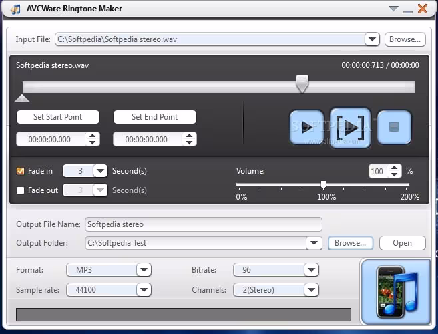The image size is (438, 334).
Task: Open the output folder with Open button
Action: click(403, 243)
